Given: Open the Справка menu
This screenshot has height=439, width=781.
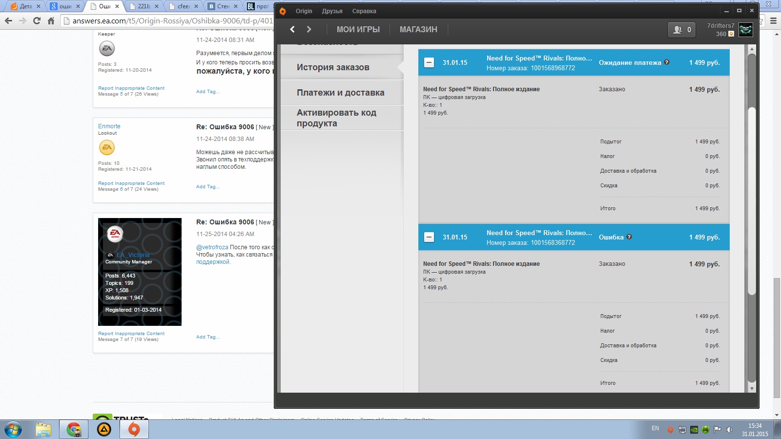Looking at the screenshot, I should pyautogui.click(x=364, y=11).
